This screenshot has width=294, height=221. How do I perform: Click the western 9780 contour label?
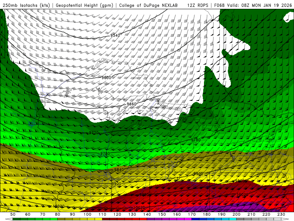(x=105, y=154)
